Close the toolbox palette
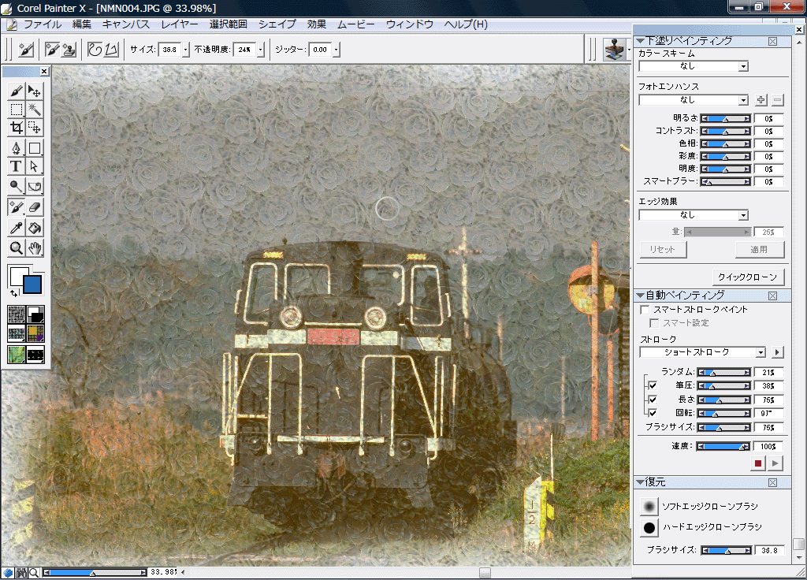This screenshot has height=580, width=807. tap(44, 72)
